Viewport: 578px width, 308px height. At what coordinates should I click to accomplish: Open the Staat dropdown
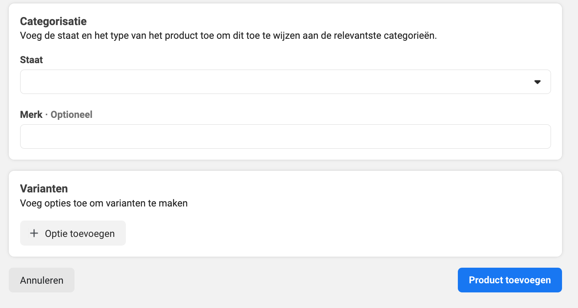(285, 82)
